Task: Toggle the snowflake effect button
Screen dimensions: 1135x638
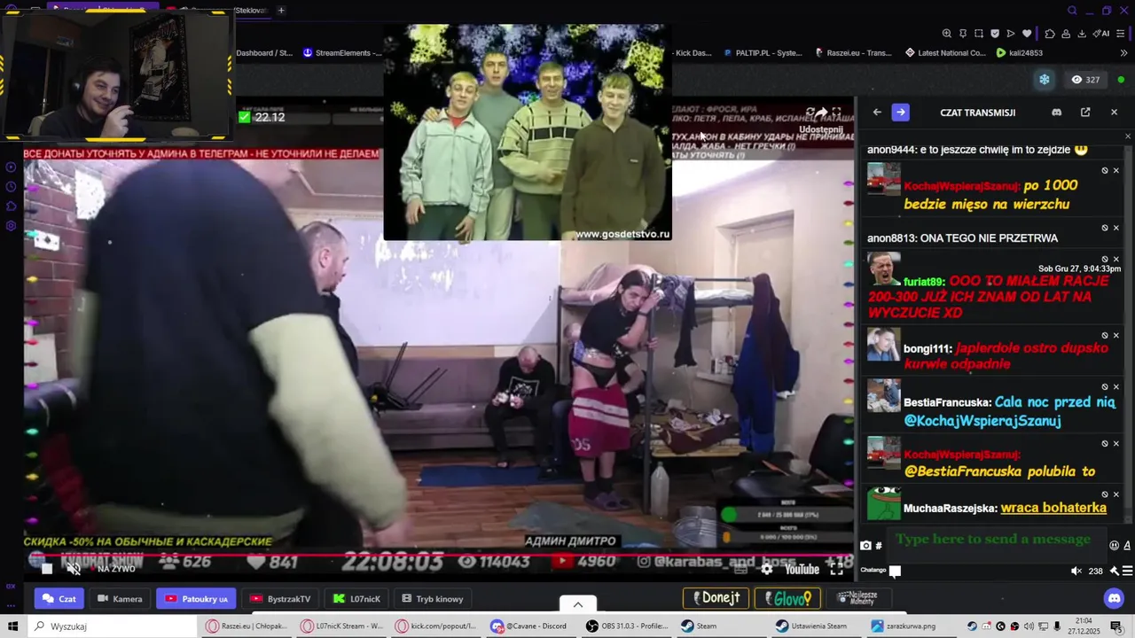Action: pos(1045,80)
